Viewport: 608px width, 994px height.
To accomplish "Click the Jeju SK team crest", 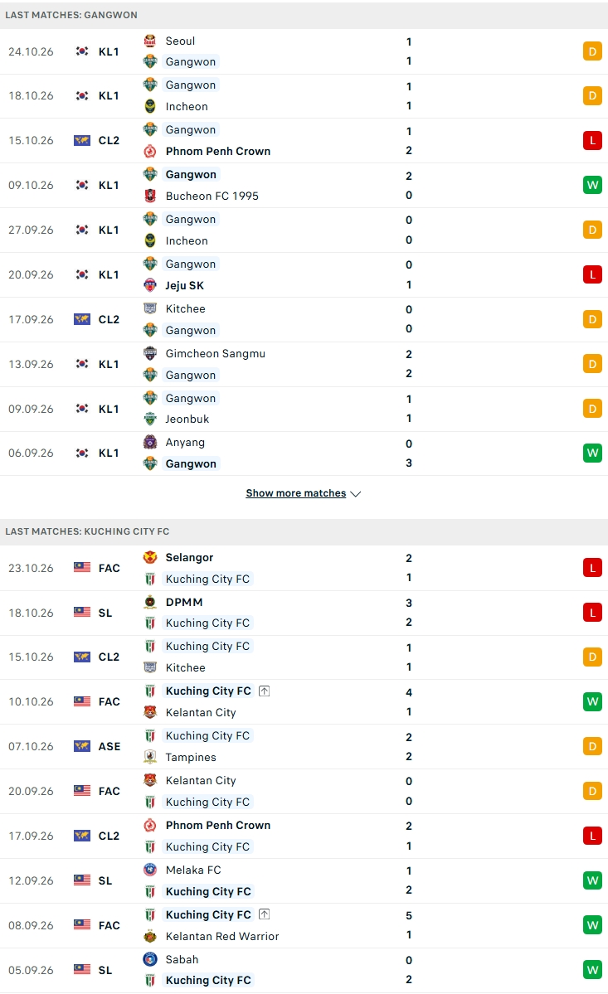I will click(x=150, y=285).
